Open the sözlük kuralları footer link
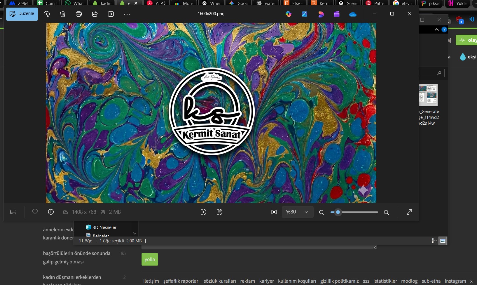Screen dimensions: 477x285 (220, 281)
